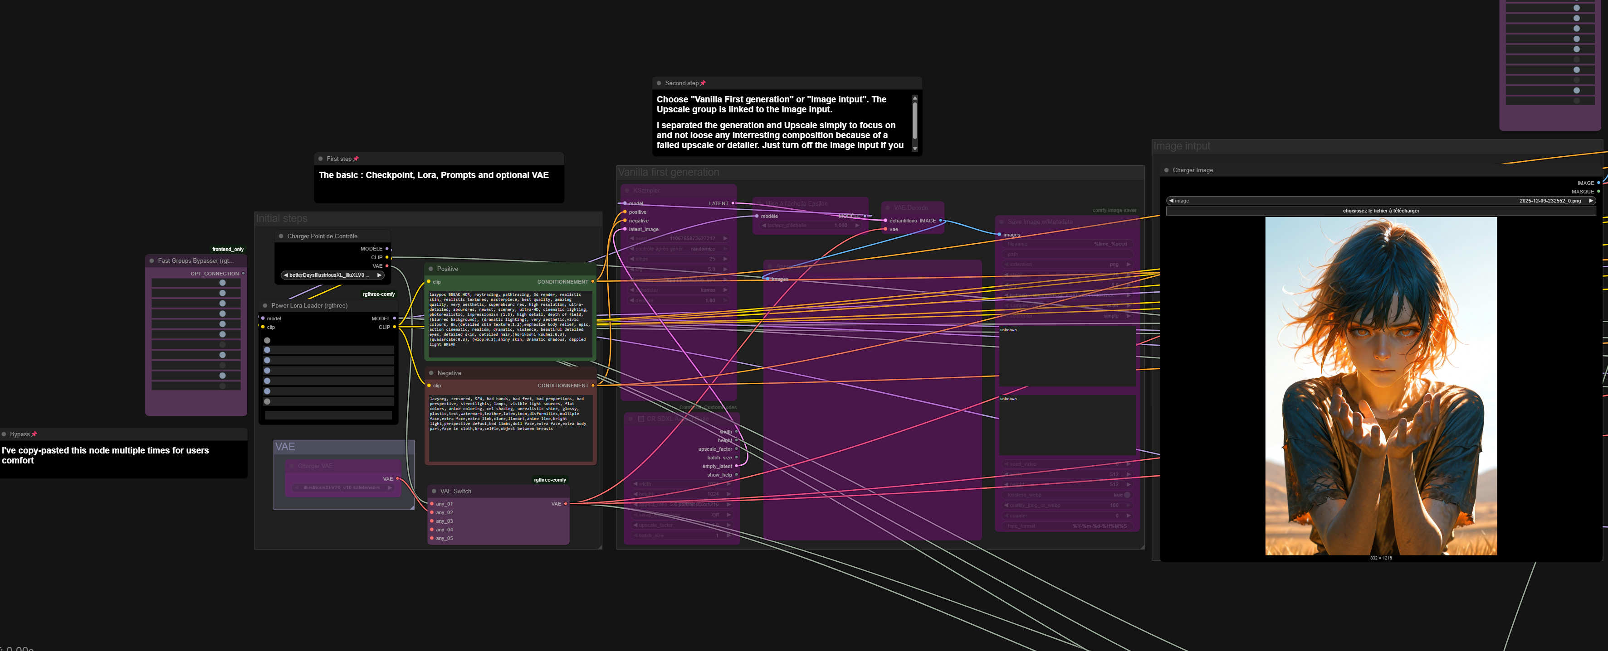Click the loaded portrait image preview

tap(1380, 386)
